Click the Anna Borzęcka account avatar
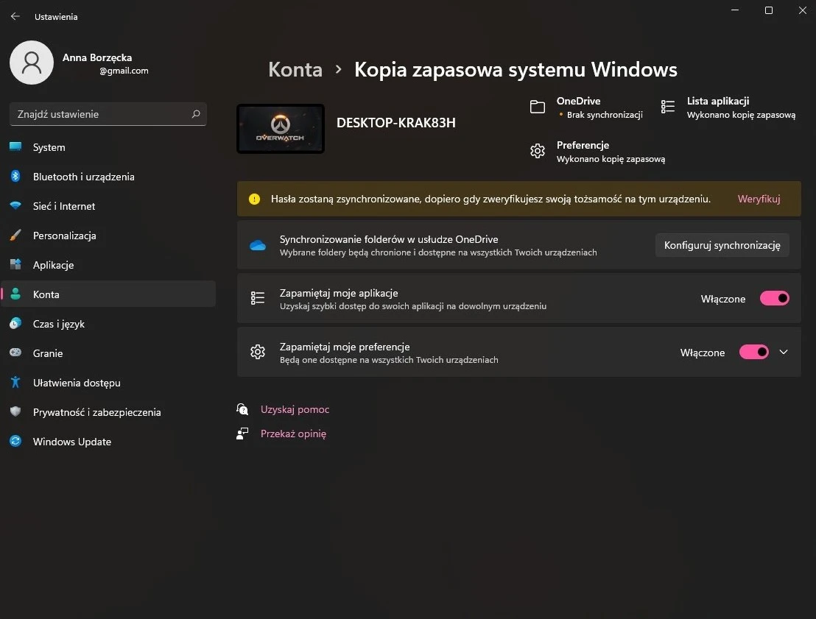 tap(31, 63)
